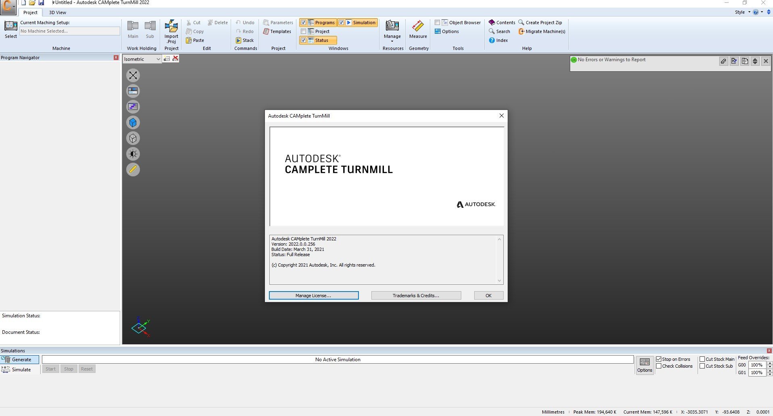Screen dimensions: 773x416
Task: Click the crossed-arrows zoom extents viewport icon
Action: (133, 75)
